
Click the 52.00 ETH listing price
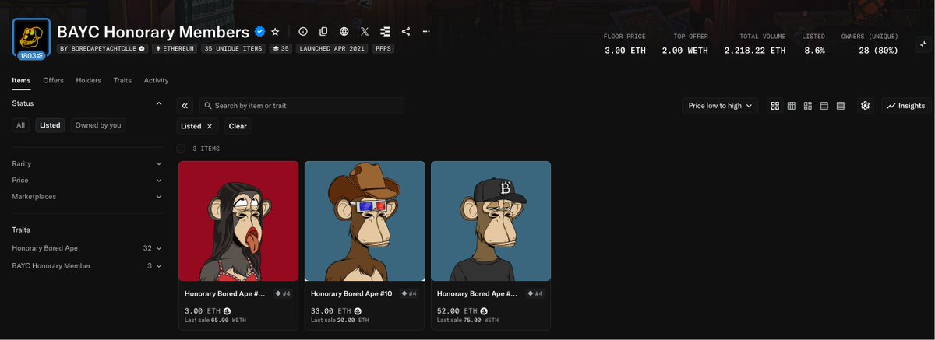coord(457,310)
